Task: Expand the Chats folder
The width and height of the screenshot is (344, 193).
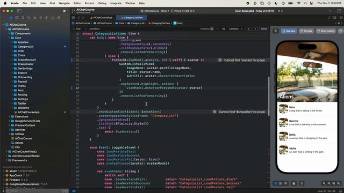Action: (12, 55)
